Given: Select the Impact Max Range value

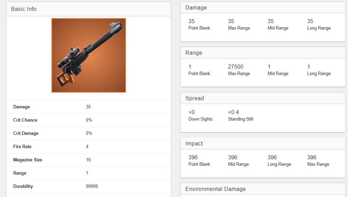Looking at the screenshot, I should (312, 158).
